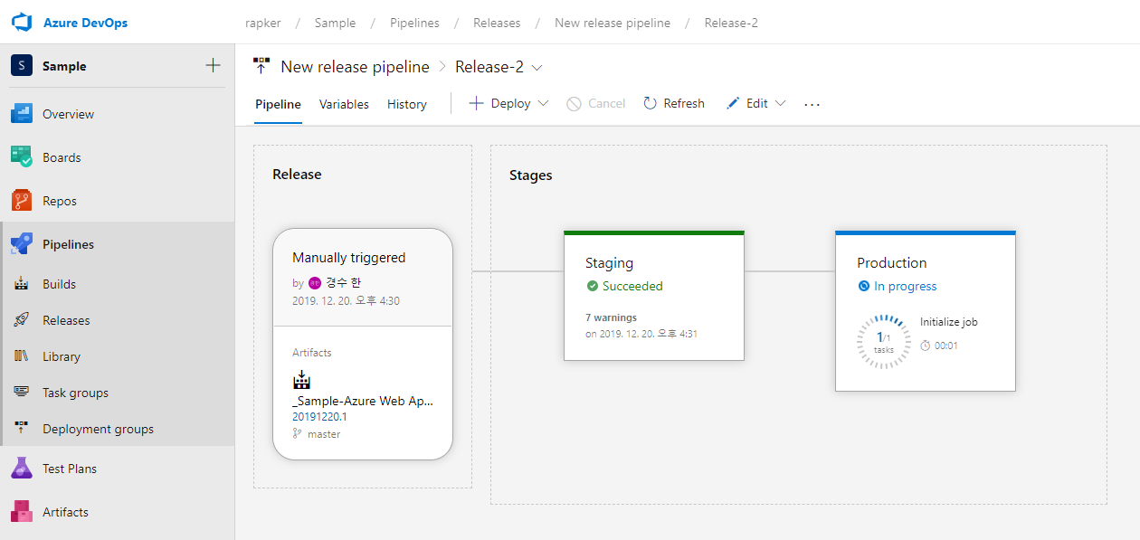Click the Releases rocket icon

[22, 320]
